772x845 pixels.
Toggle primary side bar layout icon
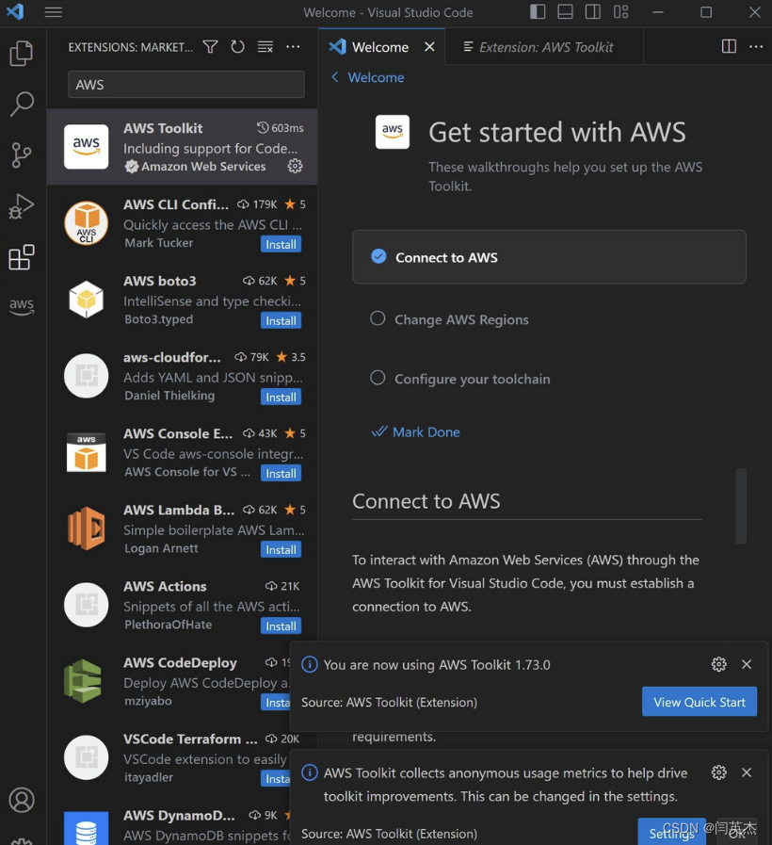coord(538,12)
